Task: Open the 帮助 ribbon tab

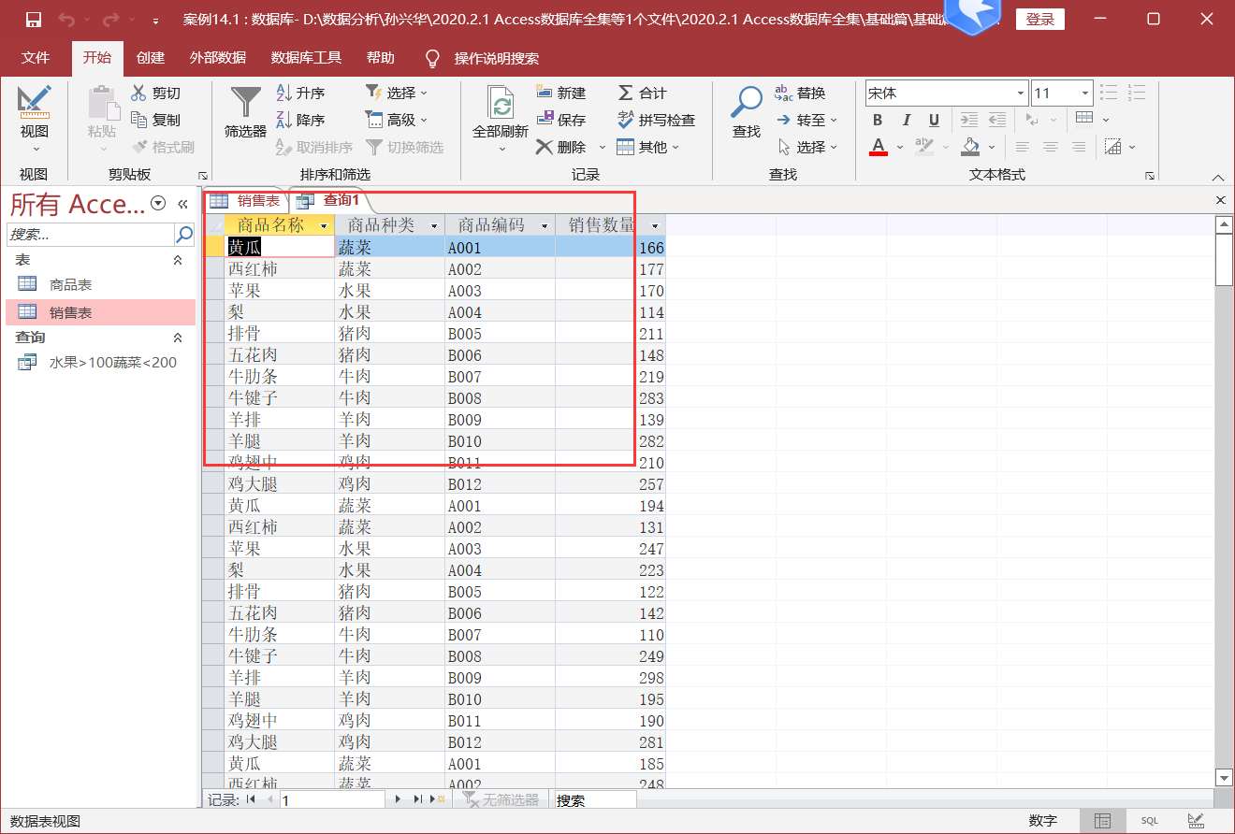Action: (x=381, y=58)
